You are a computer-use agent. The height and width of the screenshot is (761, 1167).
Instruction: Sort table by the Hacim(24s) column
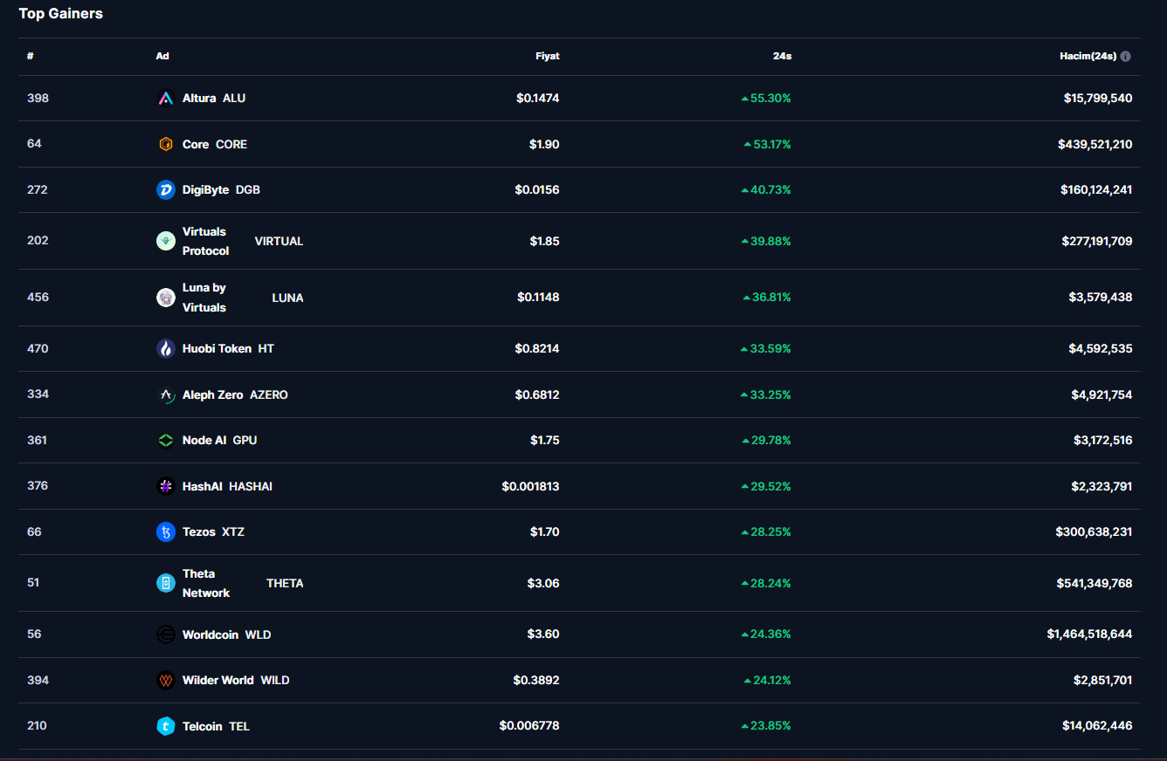(1088, 56)
